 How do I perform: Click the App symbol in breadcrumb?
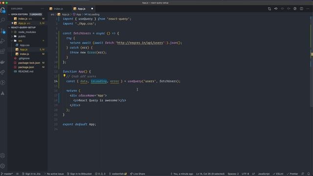(x=79, y=14)
